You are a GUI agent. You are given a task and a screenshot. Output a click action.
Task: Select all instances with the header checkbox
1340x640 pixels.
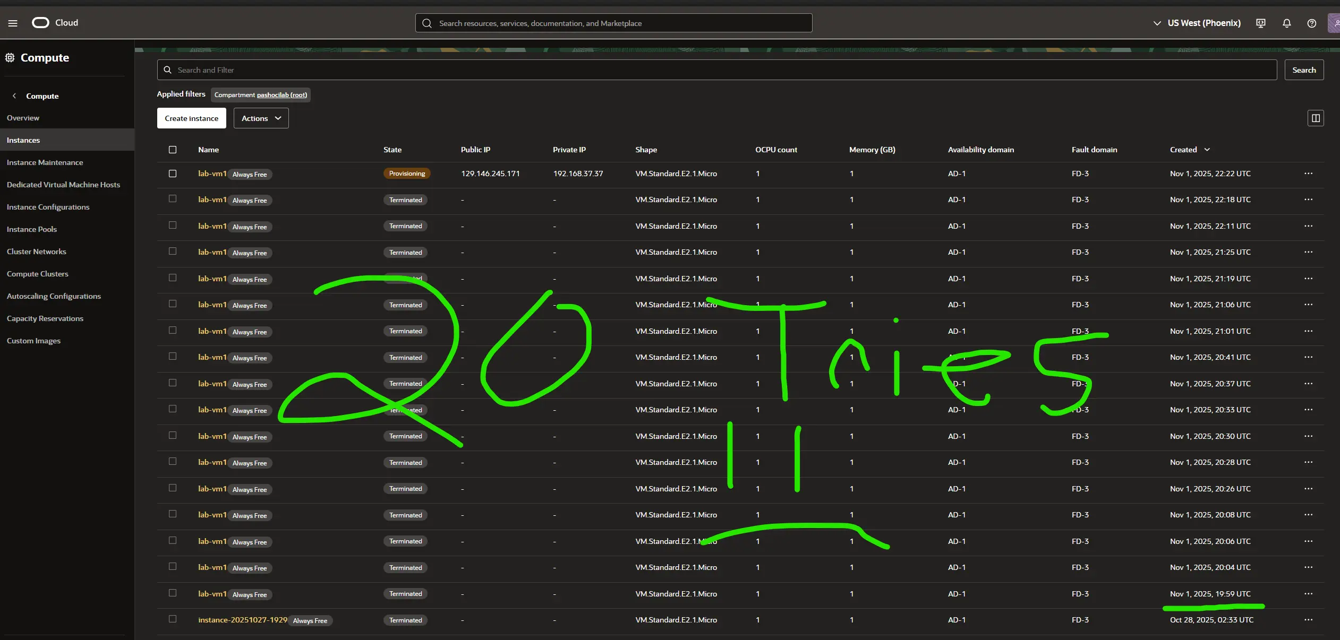[x=173, y=150]
